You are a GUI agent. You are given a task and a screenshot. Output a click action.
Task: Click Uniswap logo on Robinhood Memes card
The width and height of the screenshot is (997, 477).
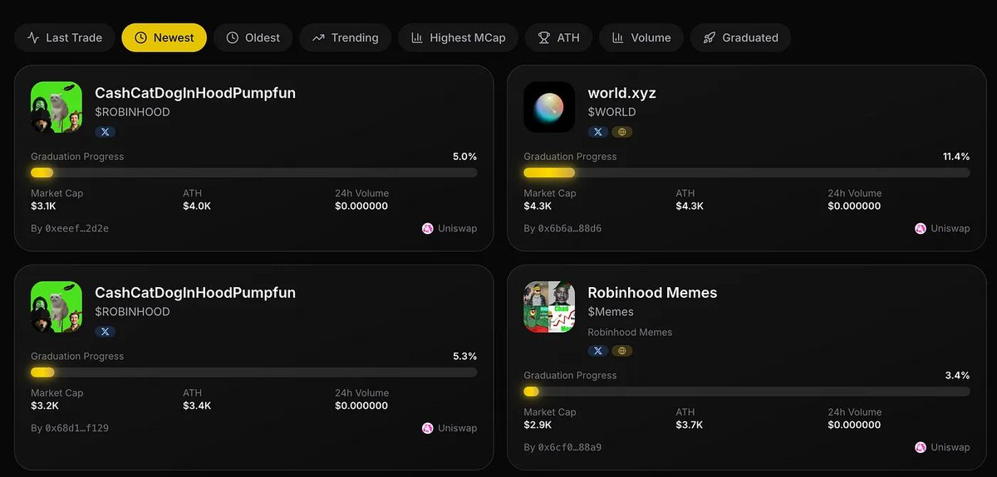[x=921, y=447]
